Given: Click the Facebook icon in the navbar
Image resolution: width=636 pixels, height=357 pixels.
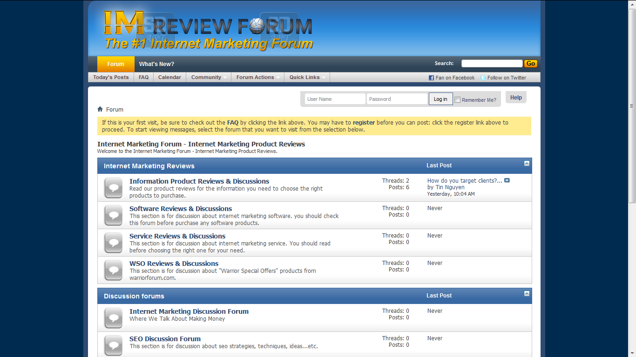Looking at the screenshot, I should coord(431,78).
